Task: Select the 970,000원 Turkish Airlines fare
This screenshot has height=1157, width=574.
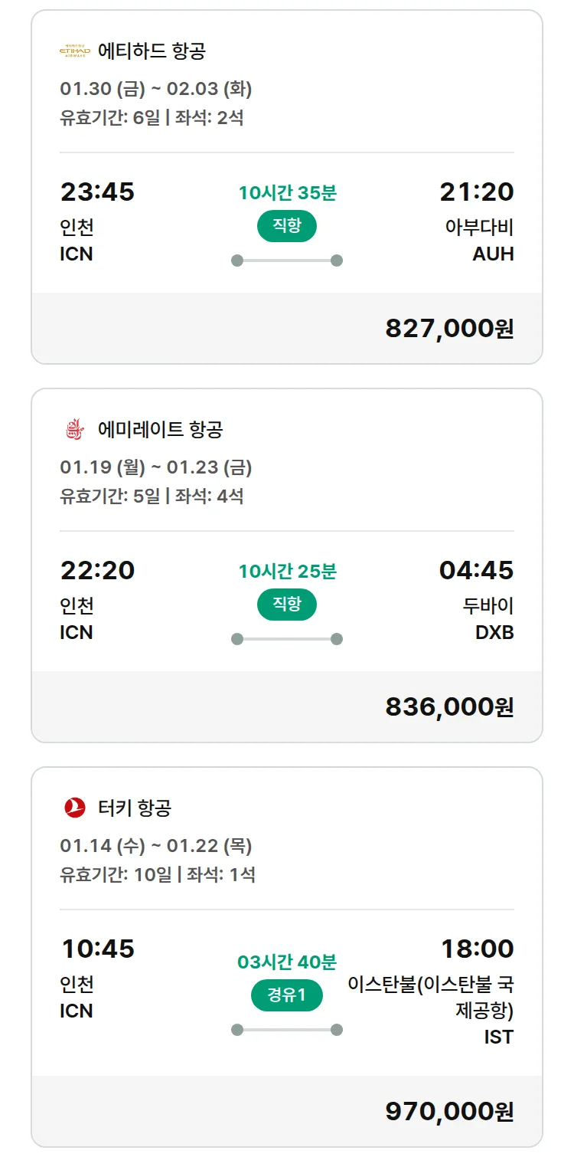Action: point(449,1111)
